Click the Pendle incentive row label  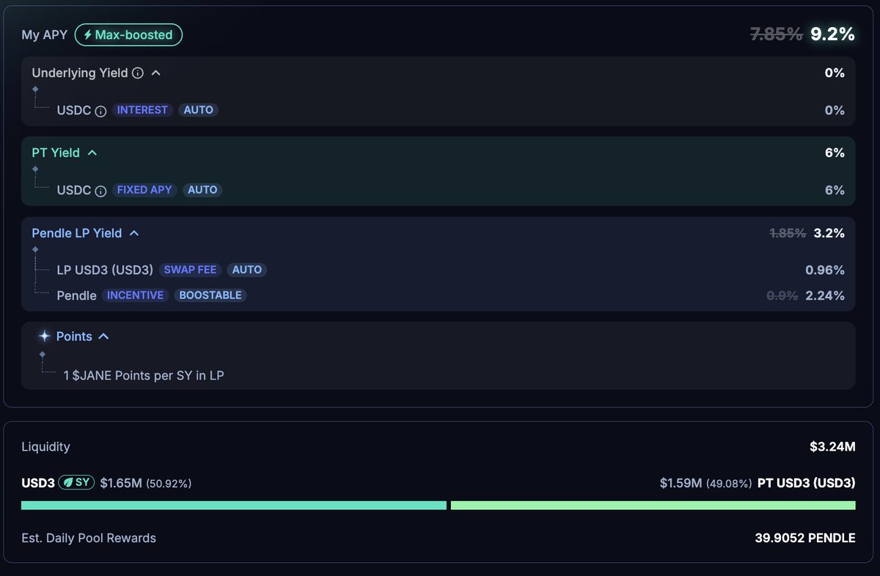click(x=76, y=295)
